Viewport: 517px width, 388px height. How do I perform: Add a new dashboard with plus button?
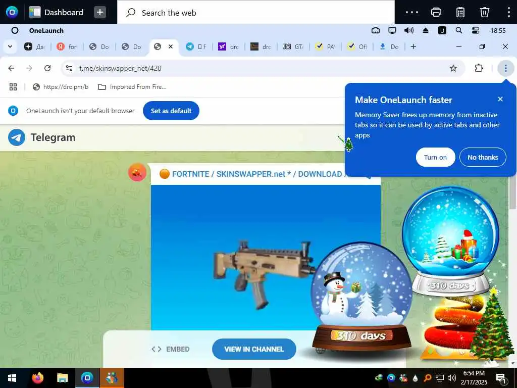point(100,12)
